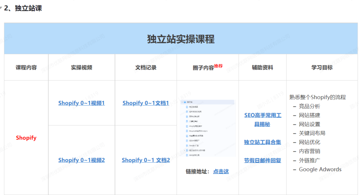Click the Google Adwords list item
The width and height of the screenshot is (359, 195).
(320, 169)
